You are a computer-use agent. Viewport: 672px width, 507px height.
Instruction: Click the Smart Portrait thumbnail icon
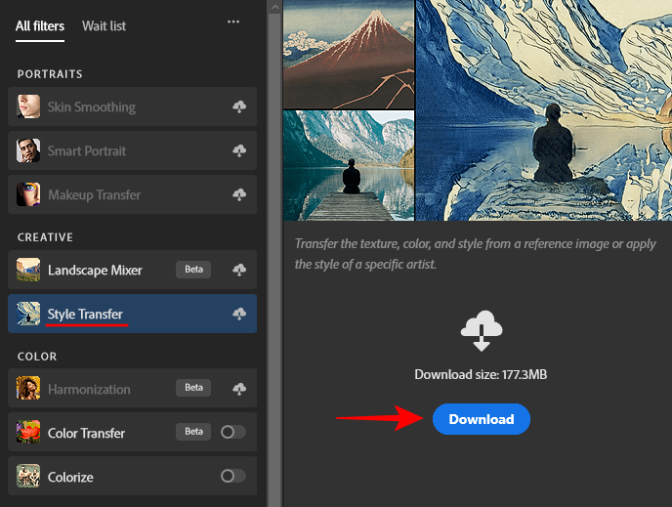click(28, 150)
